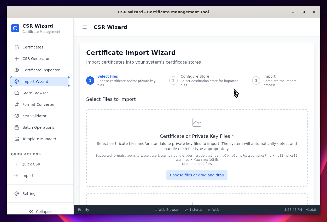The width and height of the screenshot is (327, 222).
Task: Click the Template Manager layout icon
Action: 17,139
